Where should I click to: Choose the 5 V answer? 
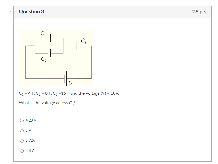coord(22,130)
